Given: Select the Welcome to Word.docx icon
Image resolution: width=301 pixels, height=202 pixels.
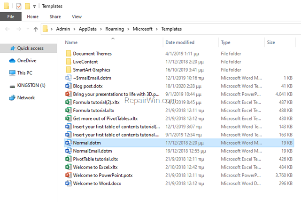Looking at the screenshot, I should click(x=69, y=183).
